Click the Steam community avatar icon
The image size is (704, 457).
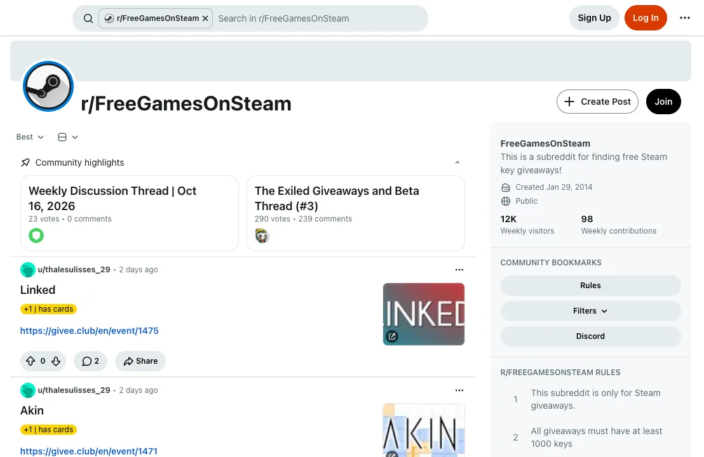(x=48, y=86)
